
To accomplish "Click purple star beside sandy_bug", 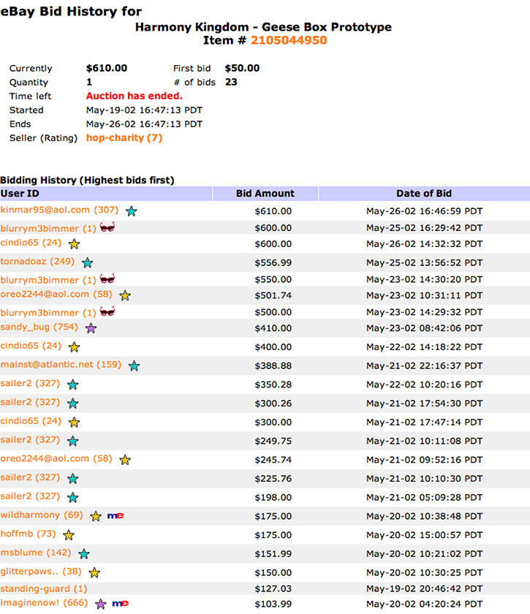I will pos(91,328).
